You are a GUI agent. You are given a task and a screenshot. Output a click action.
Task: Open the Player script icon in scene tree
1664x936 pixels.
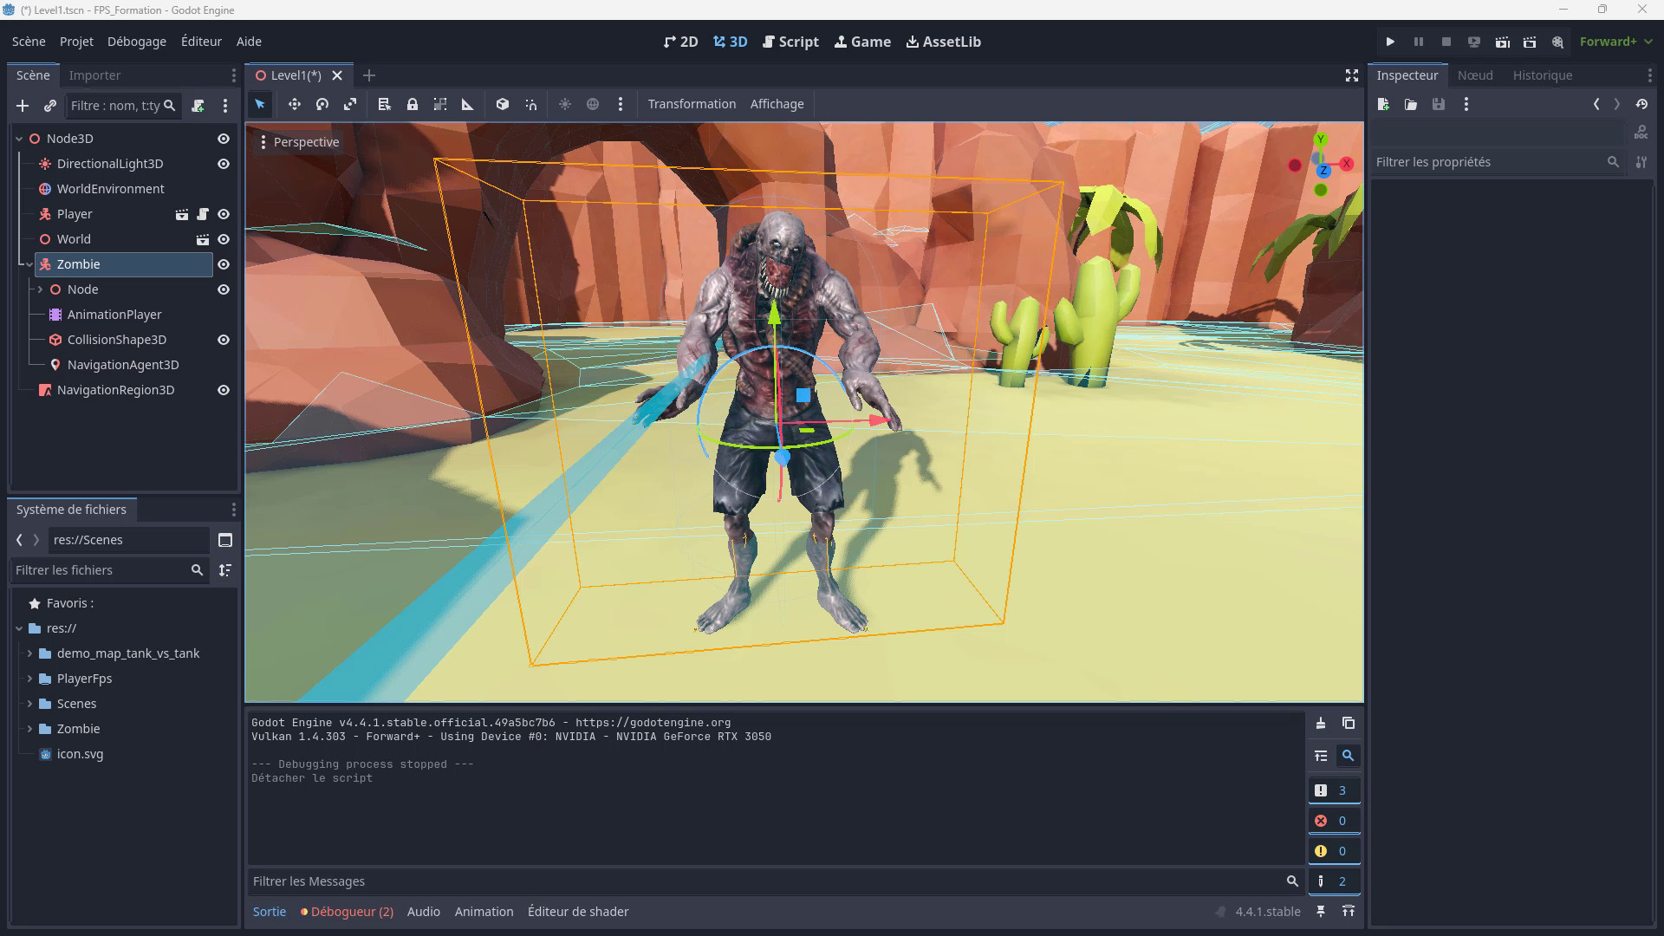pos(203,214)
